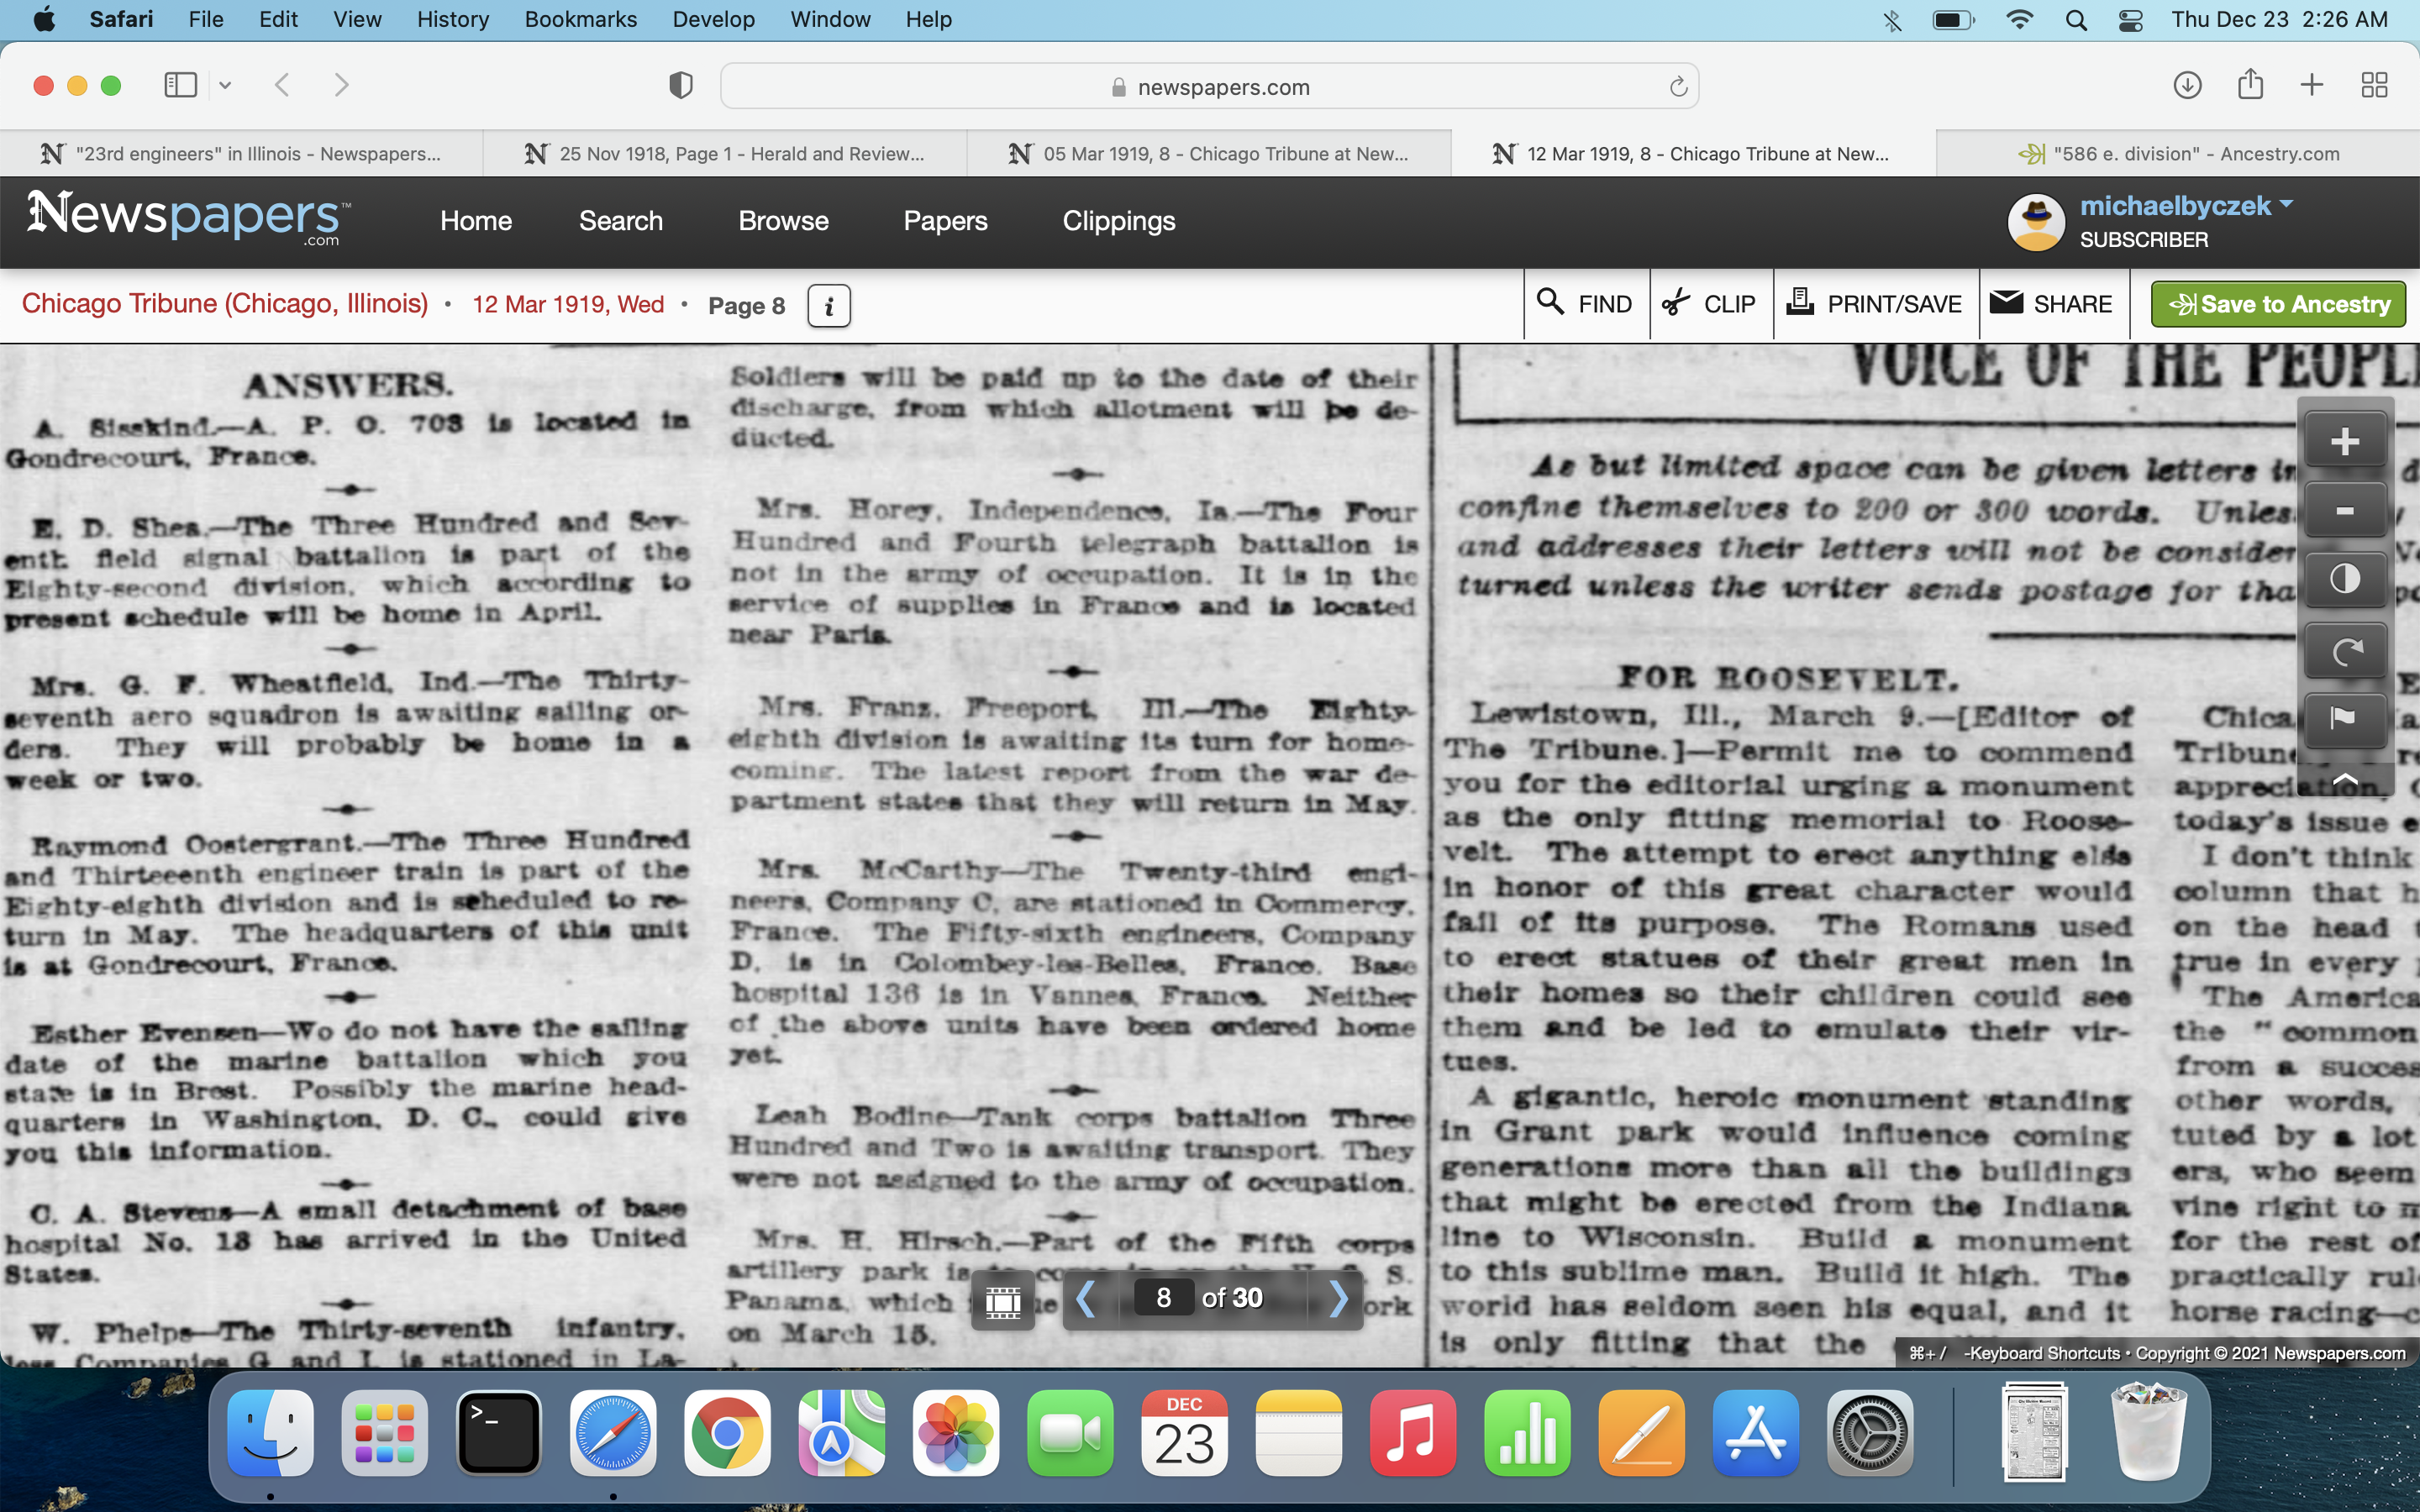This screenshot has width=2420, height=1512.
Task: Show the filmstrip page thumbnails
Action: point(1003,1300)
